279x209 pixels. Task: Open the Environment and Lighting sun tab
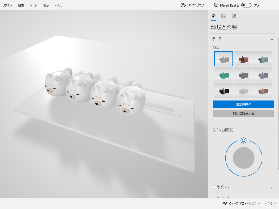(x=213, y=16)
